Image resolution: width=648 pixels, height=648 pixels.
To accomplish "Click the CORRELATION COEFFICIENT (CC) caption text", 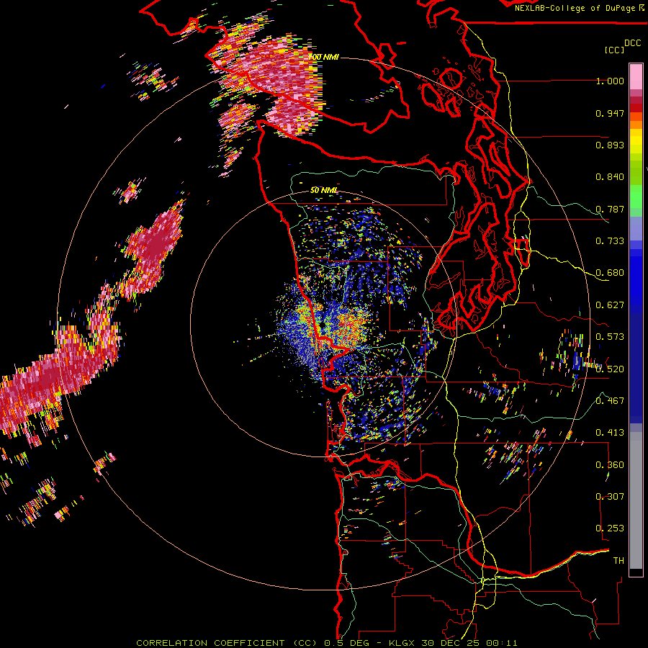I will 227,643.
